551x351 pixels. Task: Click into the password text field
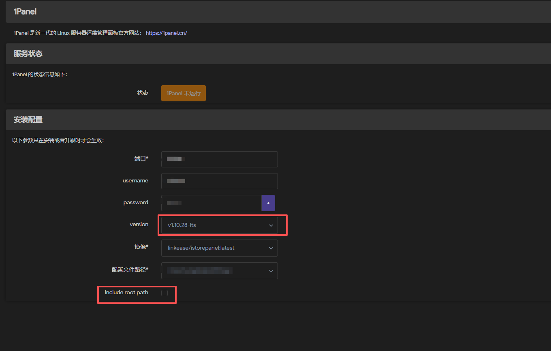click(x=211, y=203)
